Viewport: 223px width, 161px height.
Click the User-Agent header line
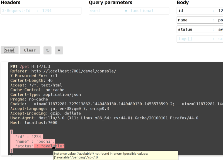(104, 118)
